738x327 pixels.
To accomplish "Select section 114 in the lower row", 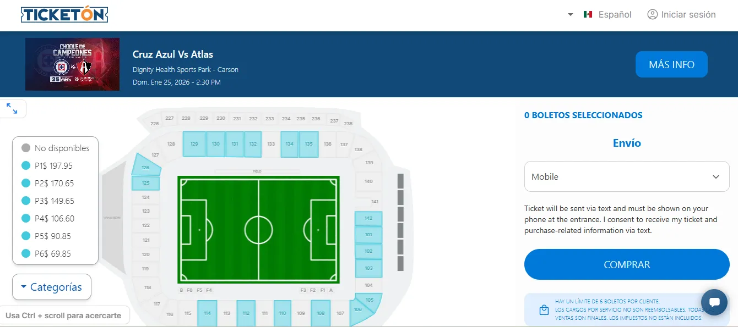I will (x=207, y=312).
